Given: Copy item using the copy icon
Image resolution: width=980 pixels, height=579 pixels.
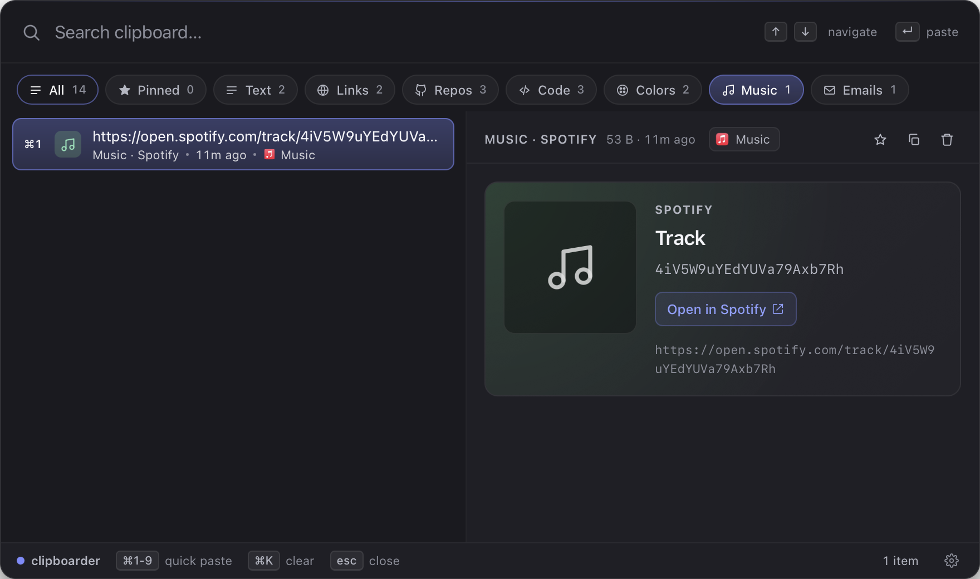Looking at the screenshot, I should coord(914,139).
